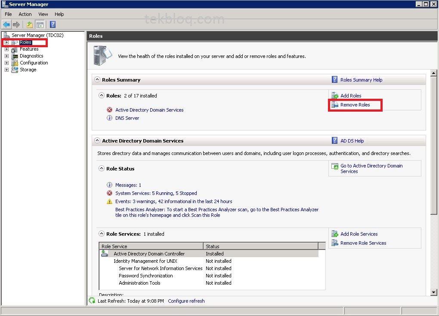
Task: Select the Roles tree item
Action: [25, 42]
